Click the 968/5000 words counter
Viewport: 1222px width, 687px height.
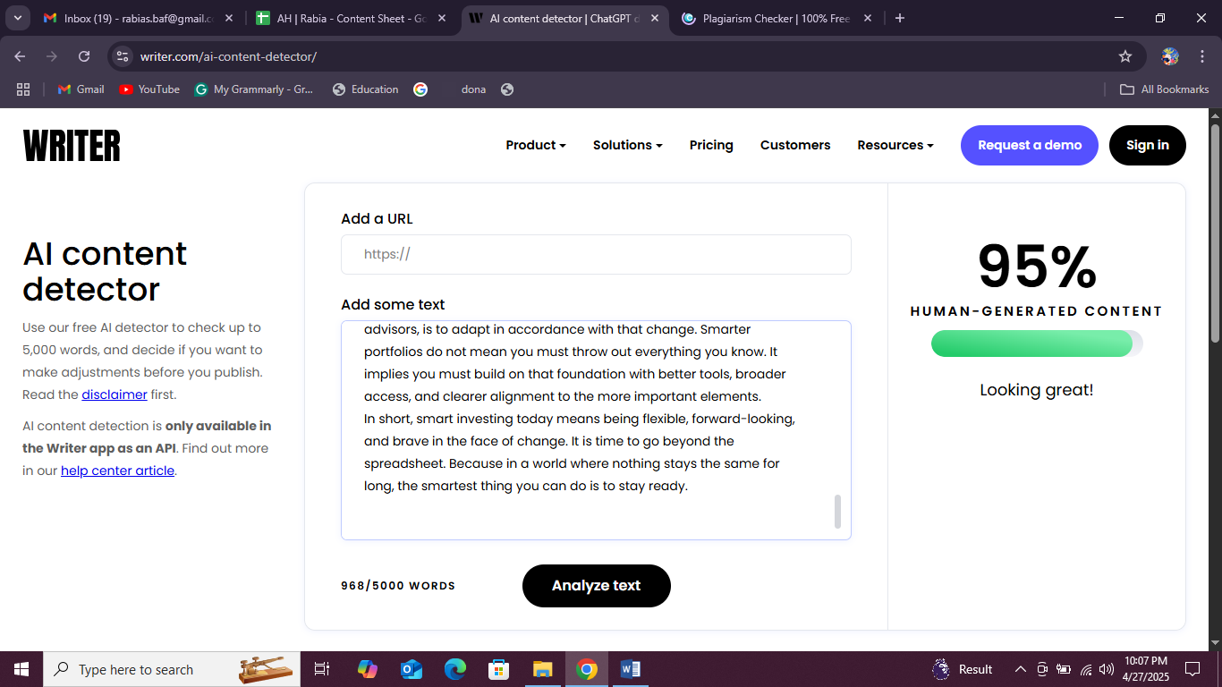(398, 586)
